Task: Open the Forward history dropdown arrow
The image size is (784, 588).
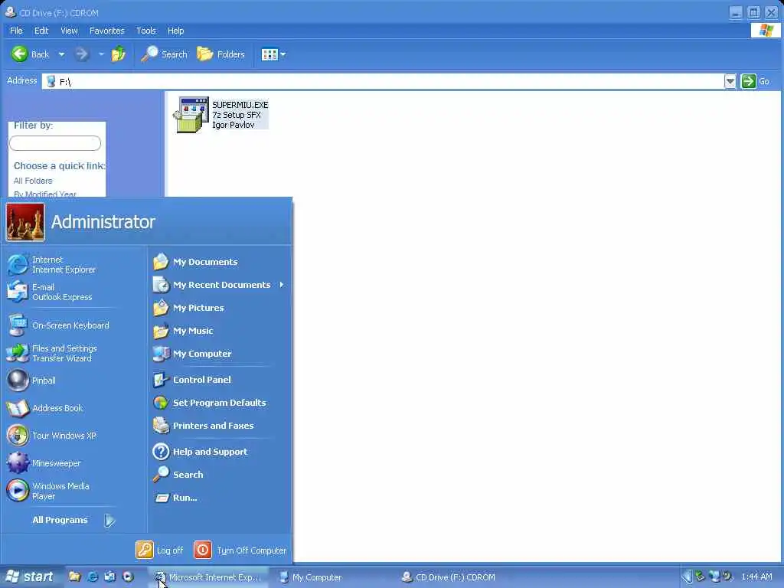Action: click(101, 54)
